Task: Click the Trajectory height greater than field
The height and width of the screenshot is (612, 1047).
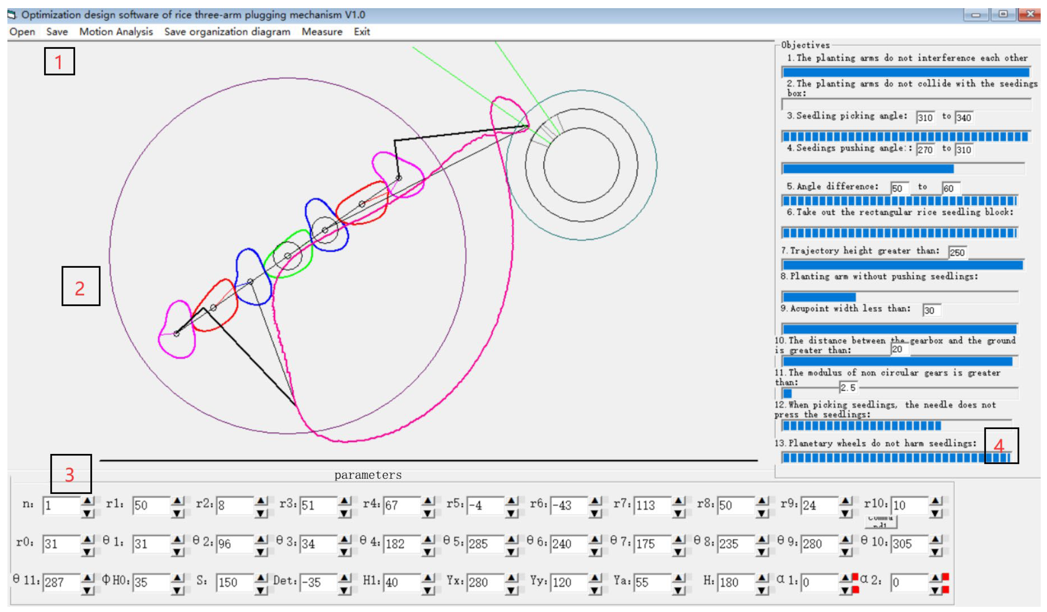Action: 957,253
